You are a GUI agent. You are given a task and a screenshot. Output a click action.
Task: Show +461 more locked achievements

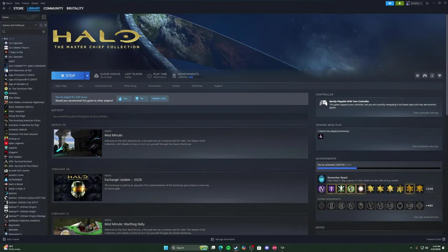pyautogui.click(x=429, y=205)
